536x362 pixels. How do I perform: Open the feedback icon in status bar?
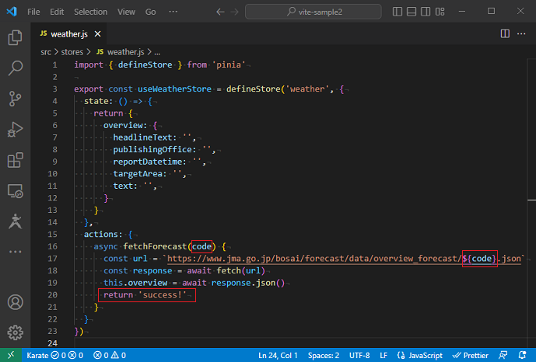503,355
